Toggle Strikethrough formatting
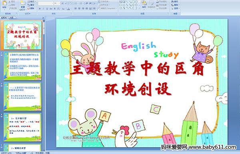240x154 pixels. click(51, 9)
